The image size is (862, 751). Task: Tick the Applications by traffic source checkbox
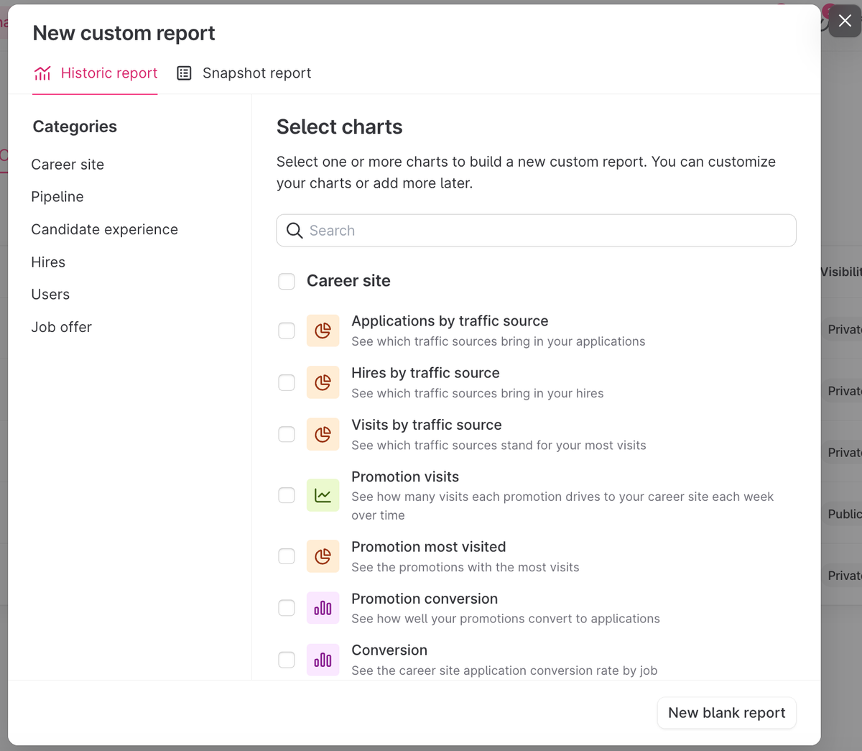coord(287,331)
